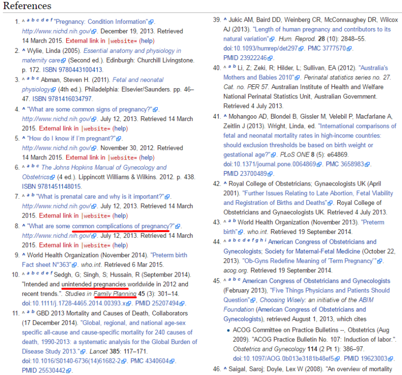Click external icon after "Fact sheet N°363"

(74, 265)
